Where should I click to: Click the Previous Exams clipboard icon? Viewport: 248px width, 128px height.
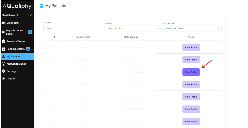tap(3, 41)
